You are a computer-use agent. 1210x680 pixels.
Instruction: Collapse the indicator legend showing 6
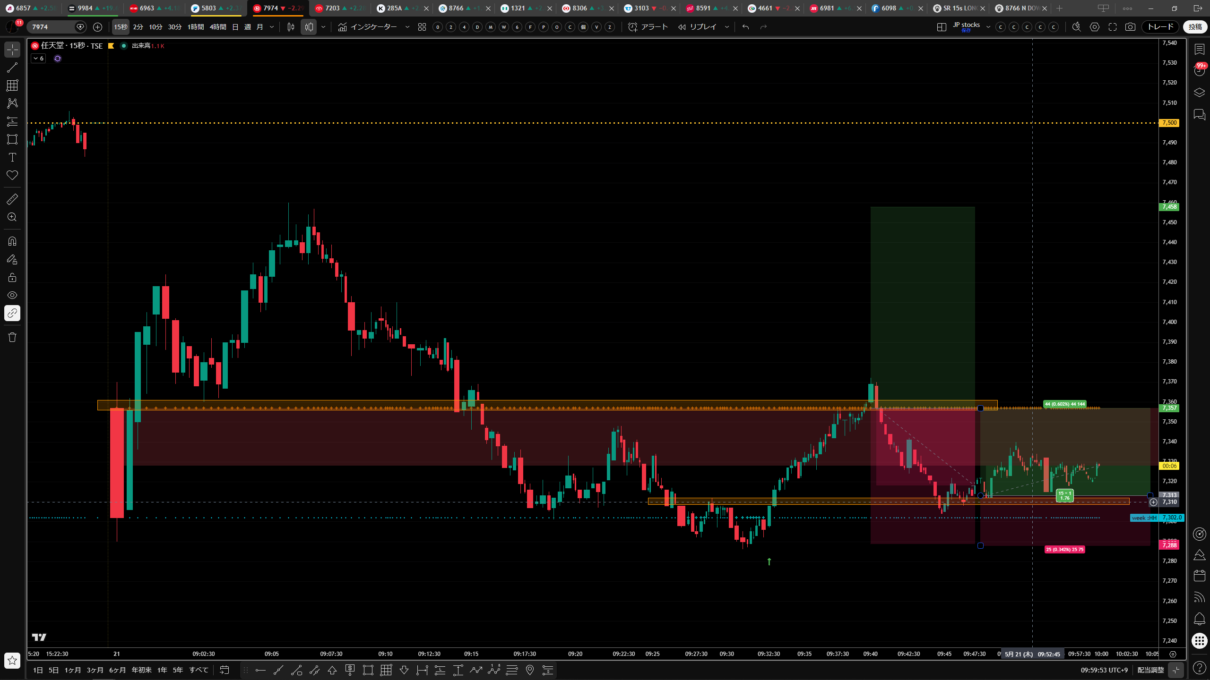pos(38,59)
